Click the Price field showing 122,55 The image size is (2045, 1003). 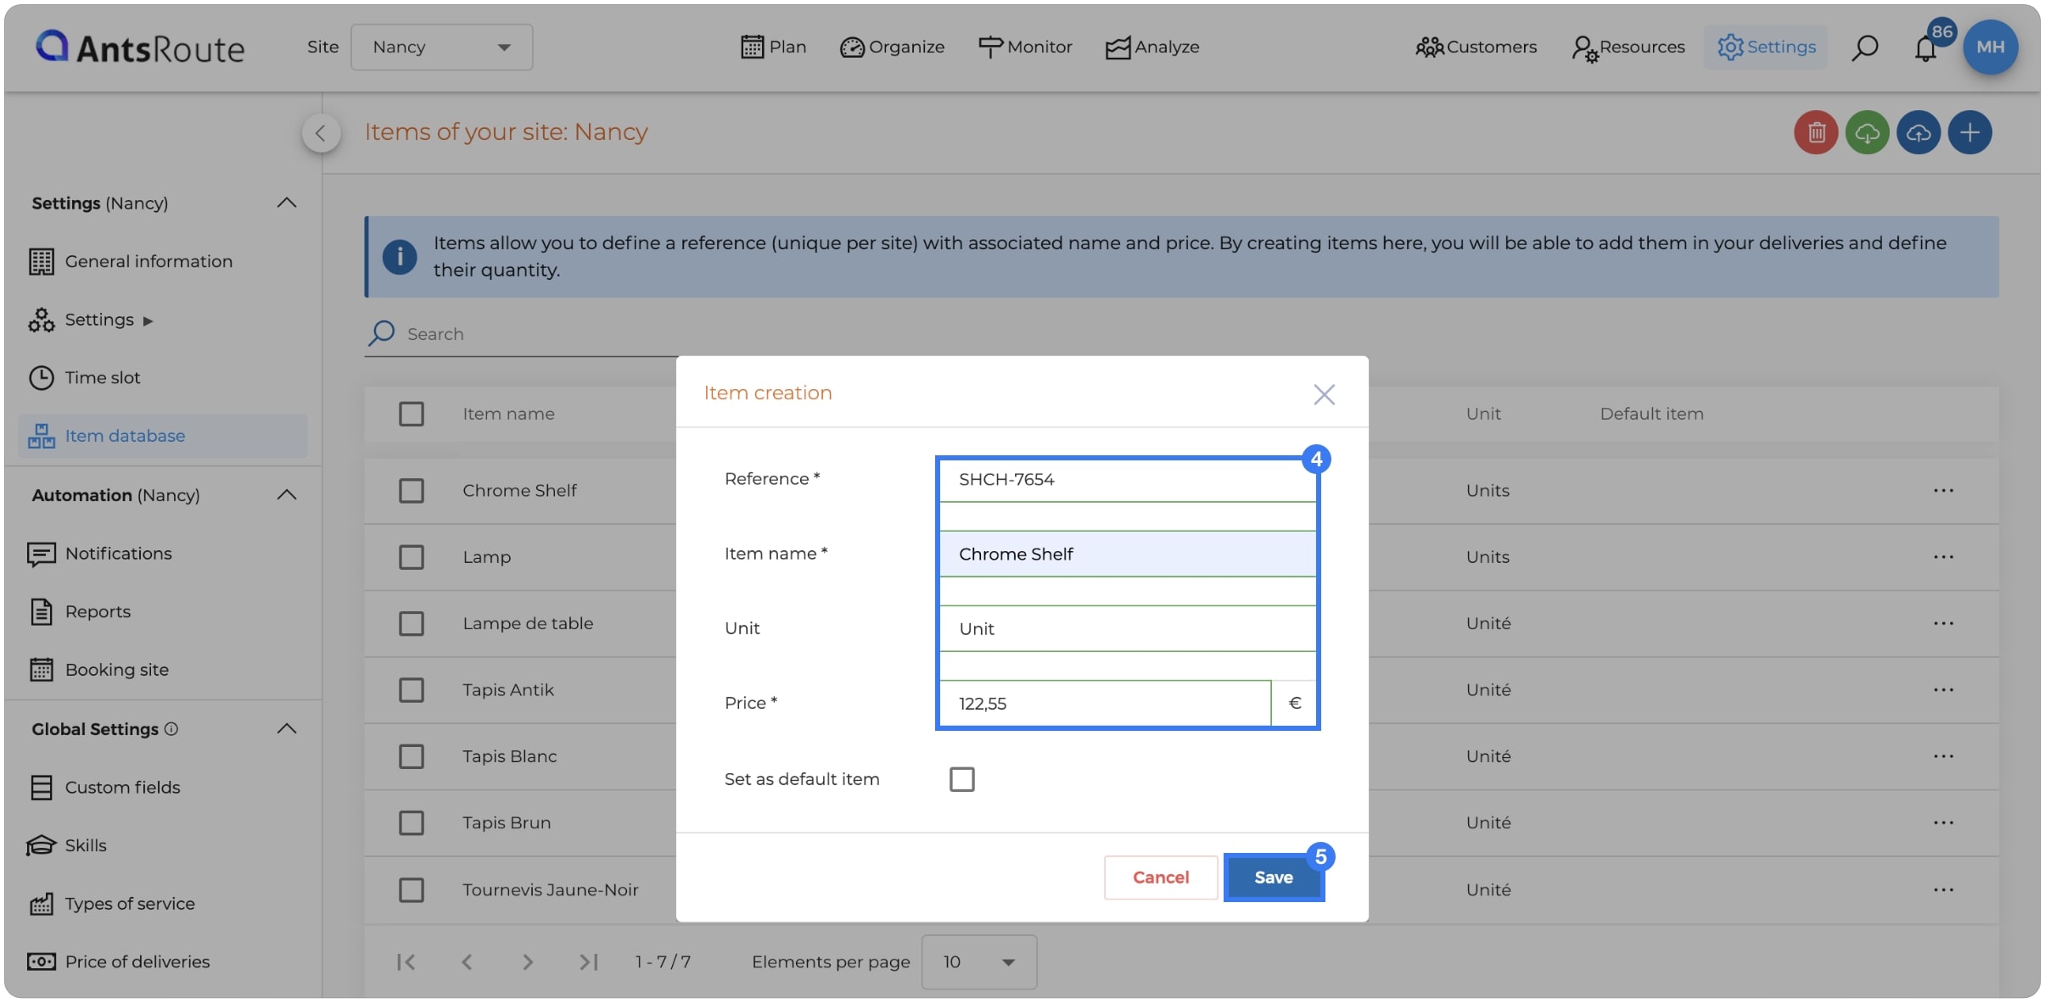point(1105,704)
